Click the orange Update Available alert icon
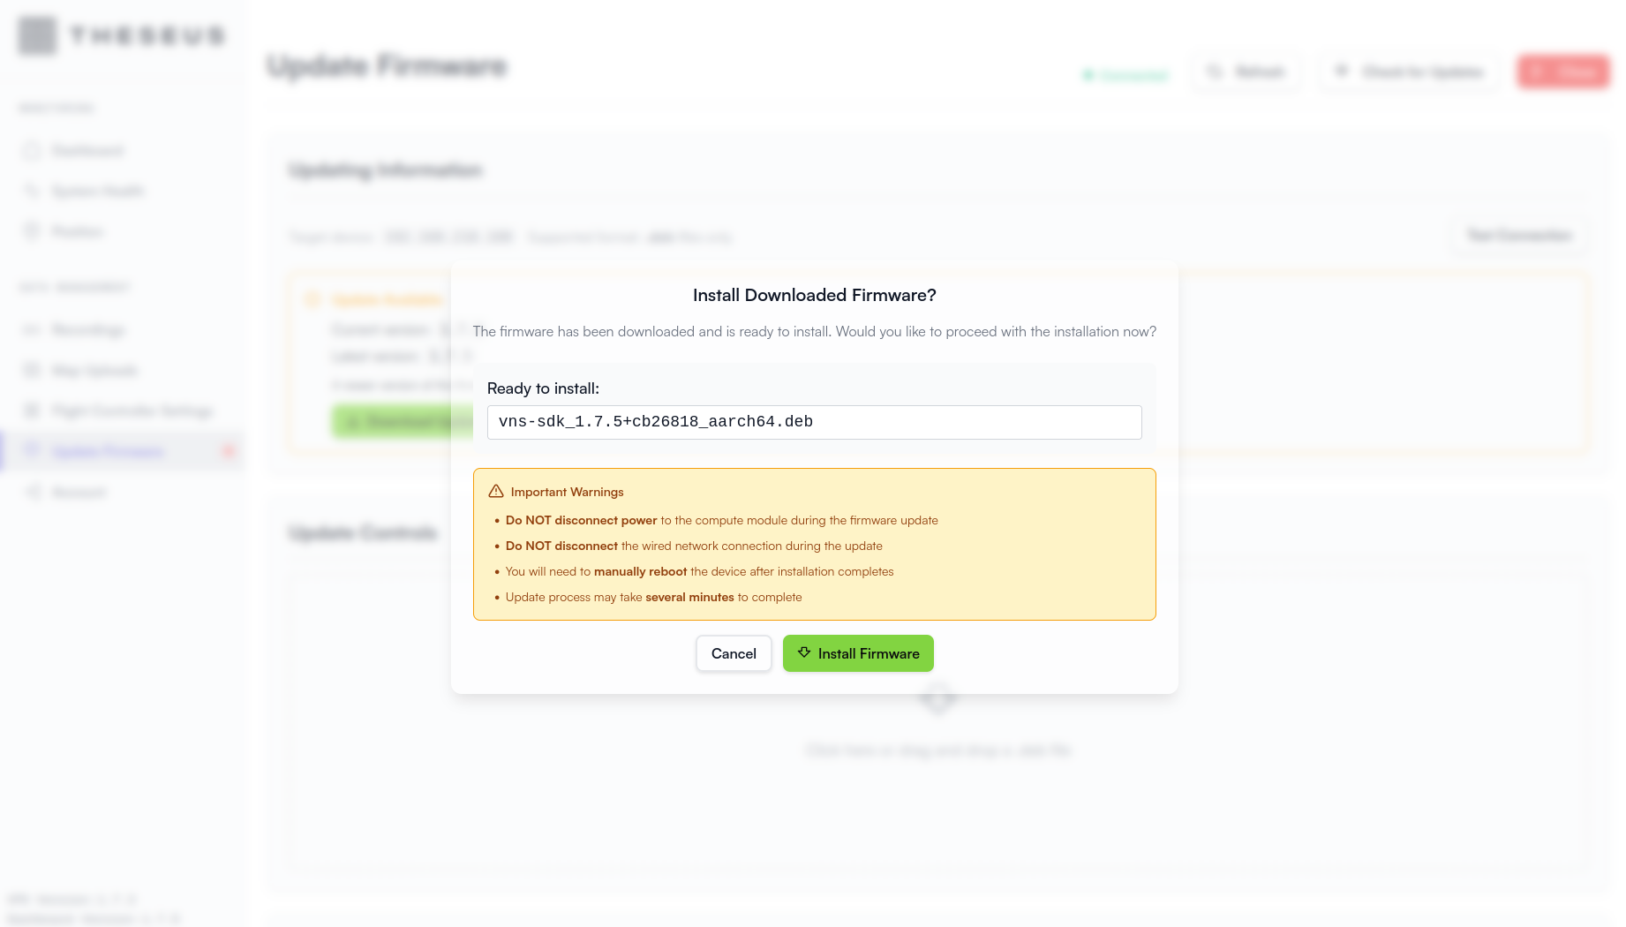Screen dimensions: 1626x927 point(312,300)
